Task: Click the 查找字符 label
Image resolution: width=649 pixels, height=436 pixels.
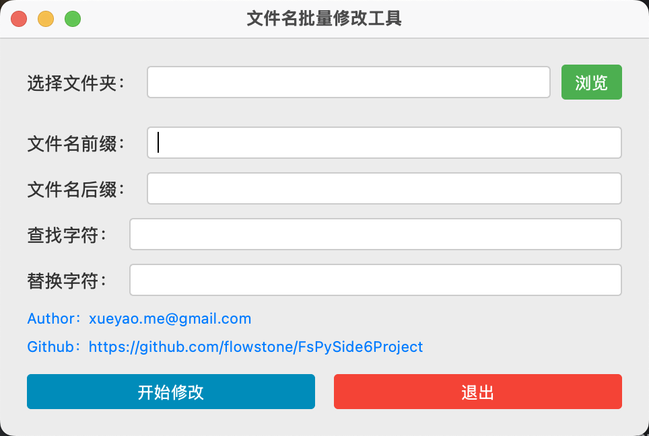Action: click(x=67, y=235)
